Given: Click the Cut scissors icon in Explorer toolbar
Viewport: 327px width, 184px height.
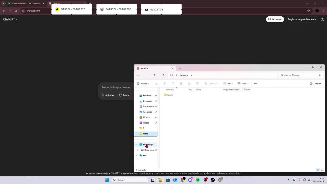Looking at the screenshot, I should pyautogui.click(x=157, y=84).
